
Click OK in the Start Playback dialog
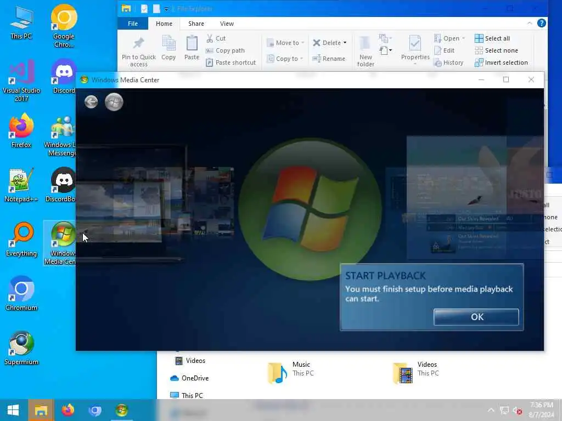click(476, 317)
